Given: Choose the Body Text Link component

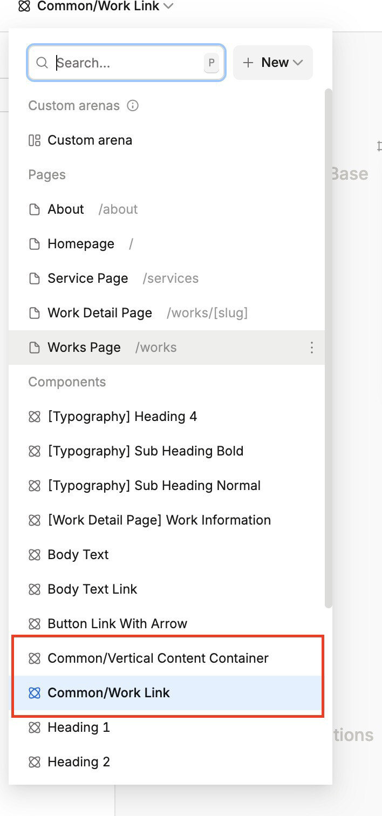Looking at the screenshot, I should (x=92, y=589).
